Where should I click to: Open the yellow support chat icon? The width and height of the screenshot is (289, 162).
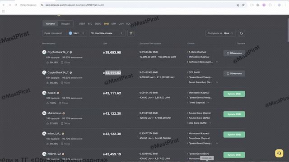click(x=279, y=153)
